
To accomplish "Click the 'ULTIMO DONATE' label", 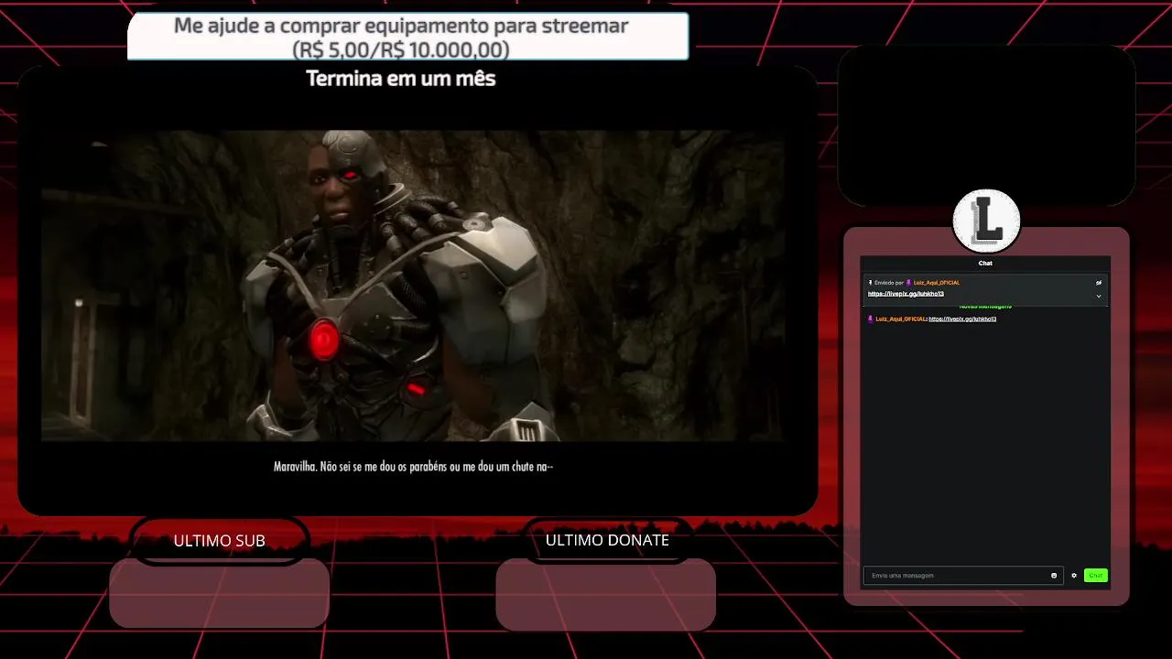I will [x=607, y=540].
